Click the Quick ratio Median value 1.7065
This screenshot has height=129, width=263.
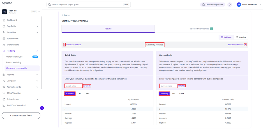[133, 114]
